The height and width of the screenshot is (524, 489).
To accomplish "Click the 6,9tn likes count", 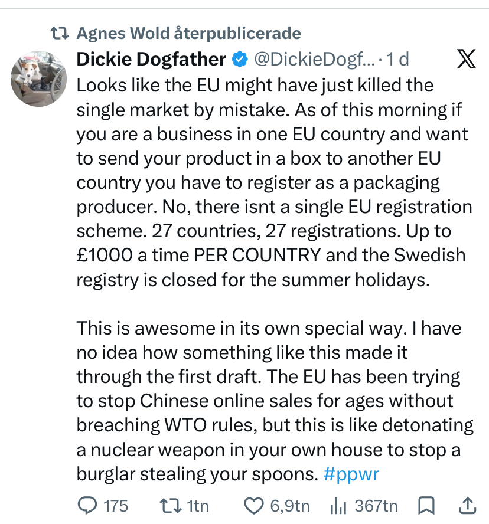I will tap(289, 506).
